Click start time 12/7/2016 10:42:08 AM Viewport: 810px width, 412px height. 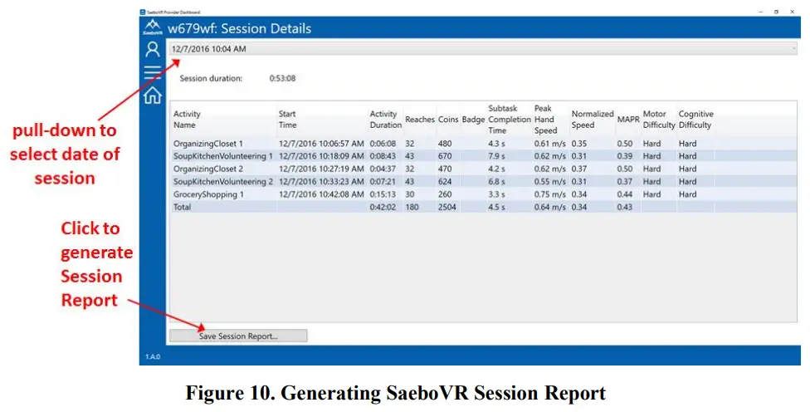321,194
